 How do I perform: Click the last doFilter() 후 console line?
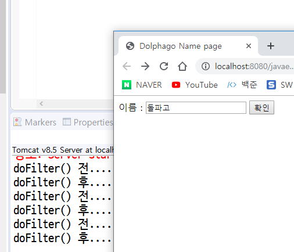tap(62, 238)
